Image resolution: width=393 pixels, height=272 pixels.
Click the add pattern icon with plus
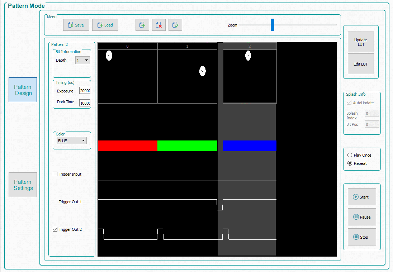point(142,25)
